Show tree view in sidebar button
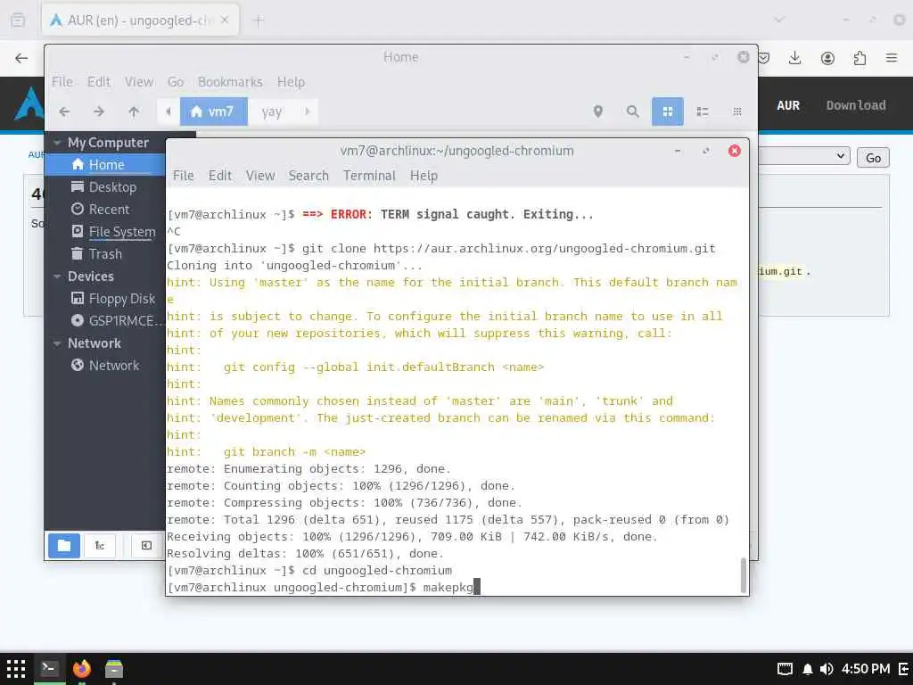 coord(100,546)
